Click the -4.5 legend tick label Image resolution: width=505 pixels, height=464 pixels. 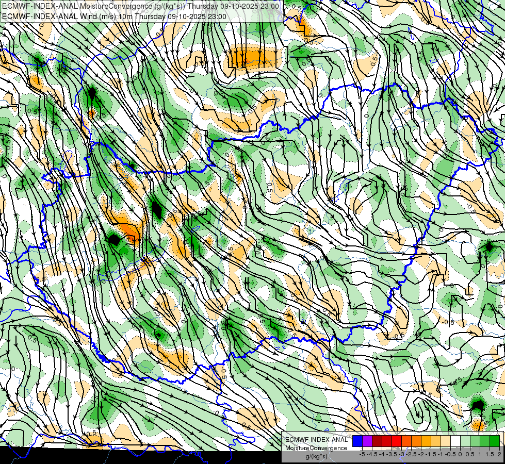click(372, 454)
